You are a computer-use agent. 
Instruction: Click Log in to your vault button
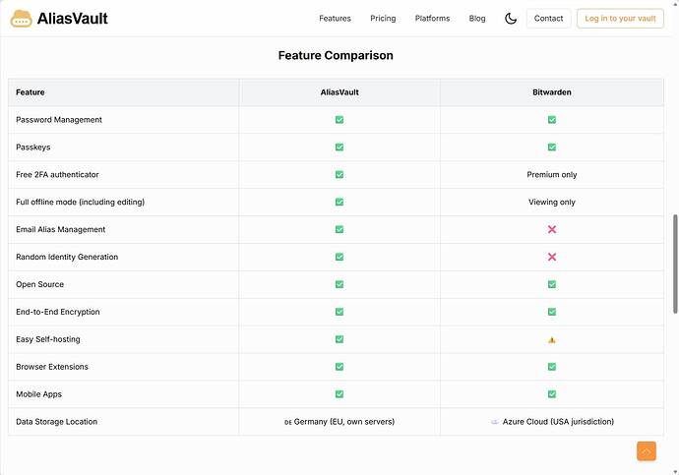point(620,19)
